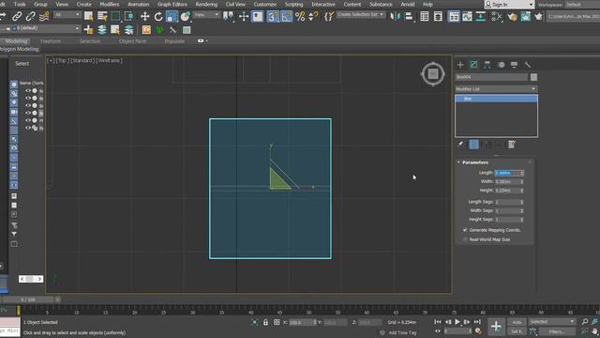Select Box entry in modifier stack

(x=496, y=99)
